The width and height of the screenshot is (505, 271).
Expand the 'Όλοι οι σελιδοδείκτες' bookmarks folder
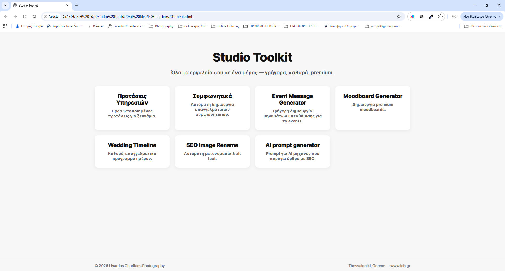[x=483, y=26]
